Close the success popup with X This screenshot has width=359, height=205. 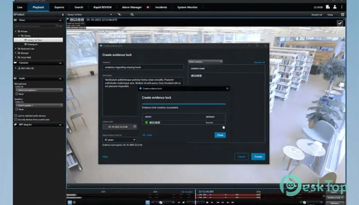tap(227, 89)
